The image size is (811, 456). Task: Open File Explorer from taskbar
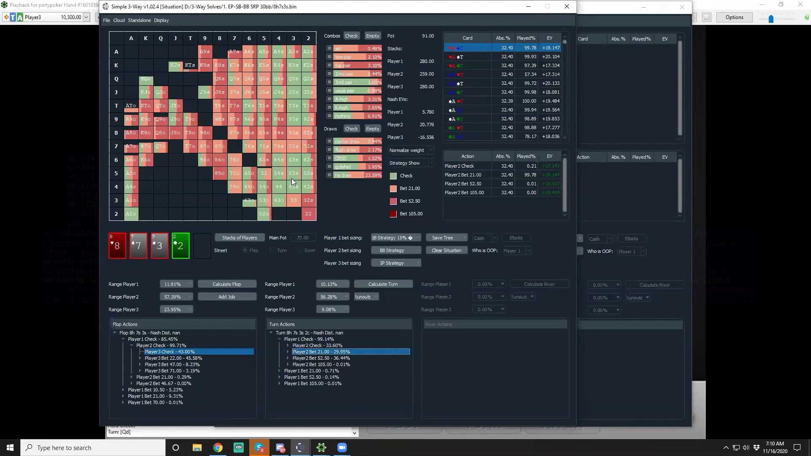point(197,448)
